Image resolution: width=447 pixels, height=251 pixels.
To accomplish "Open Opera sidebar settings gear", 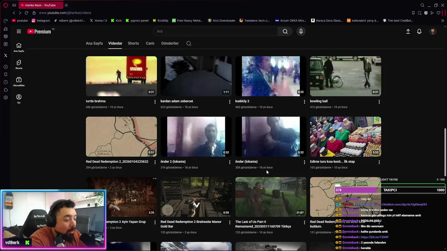I will 6,98.
